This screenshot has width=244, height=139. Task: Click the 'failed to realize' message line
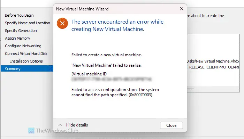tap(106, 65)
